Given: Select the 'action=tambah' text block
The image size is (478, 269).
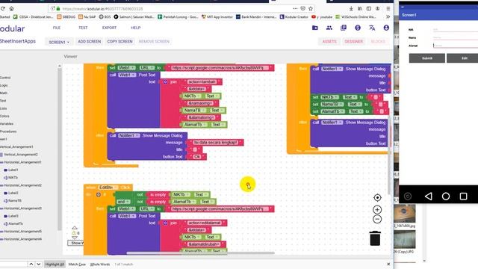Looking at the screenshot, I should point(202,81).
